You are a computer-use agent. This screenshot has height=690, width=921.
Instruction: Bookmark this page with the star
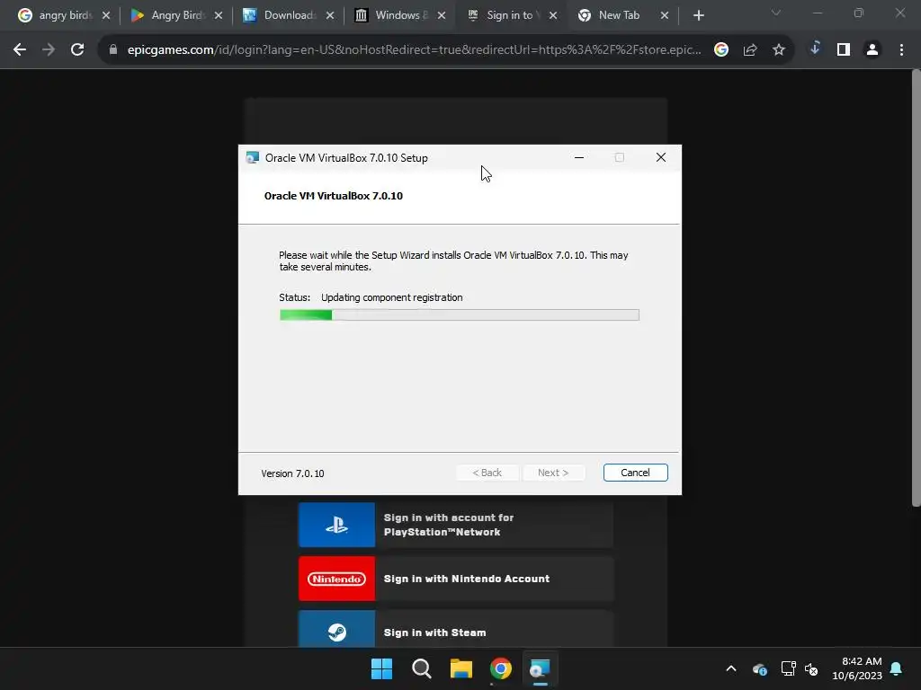(x=779, y=50)
